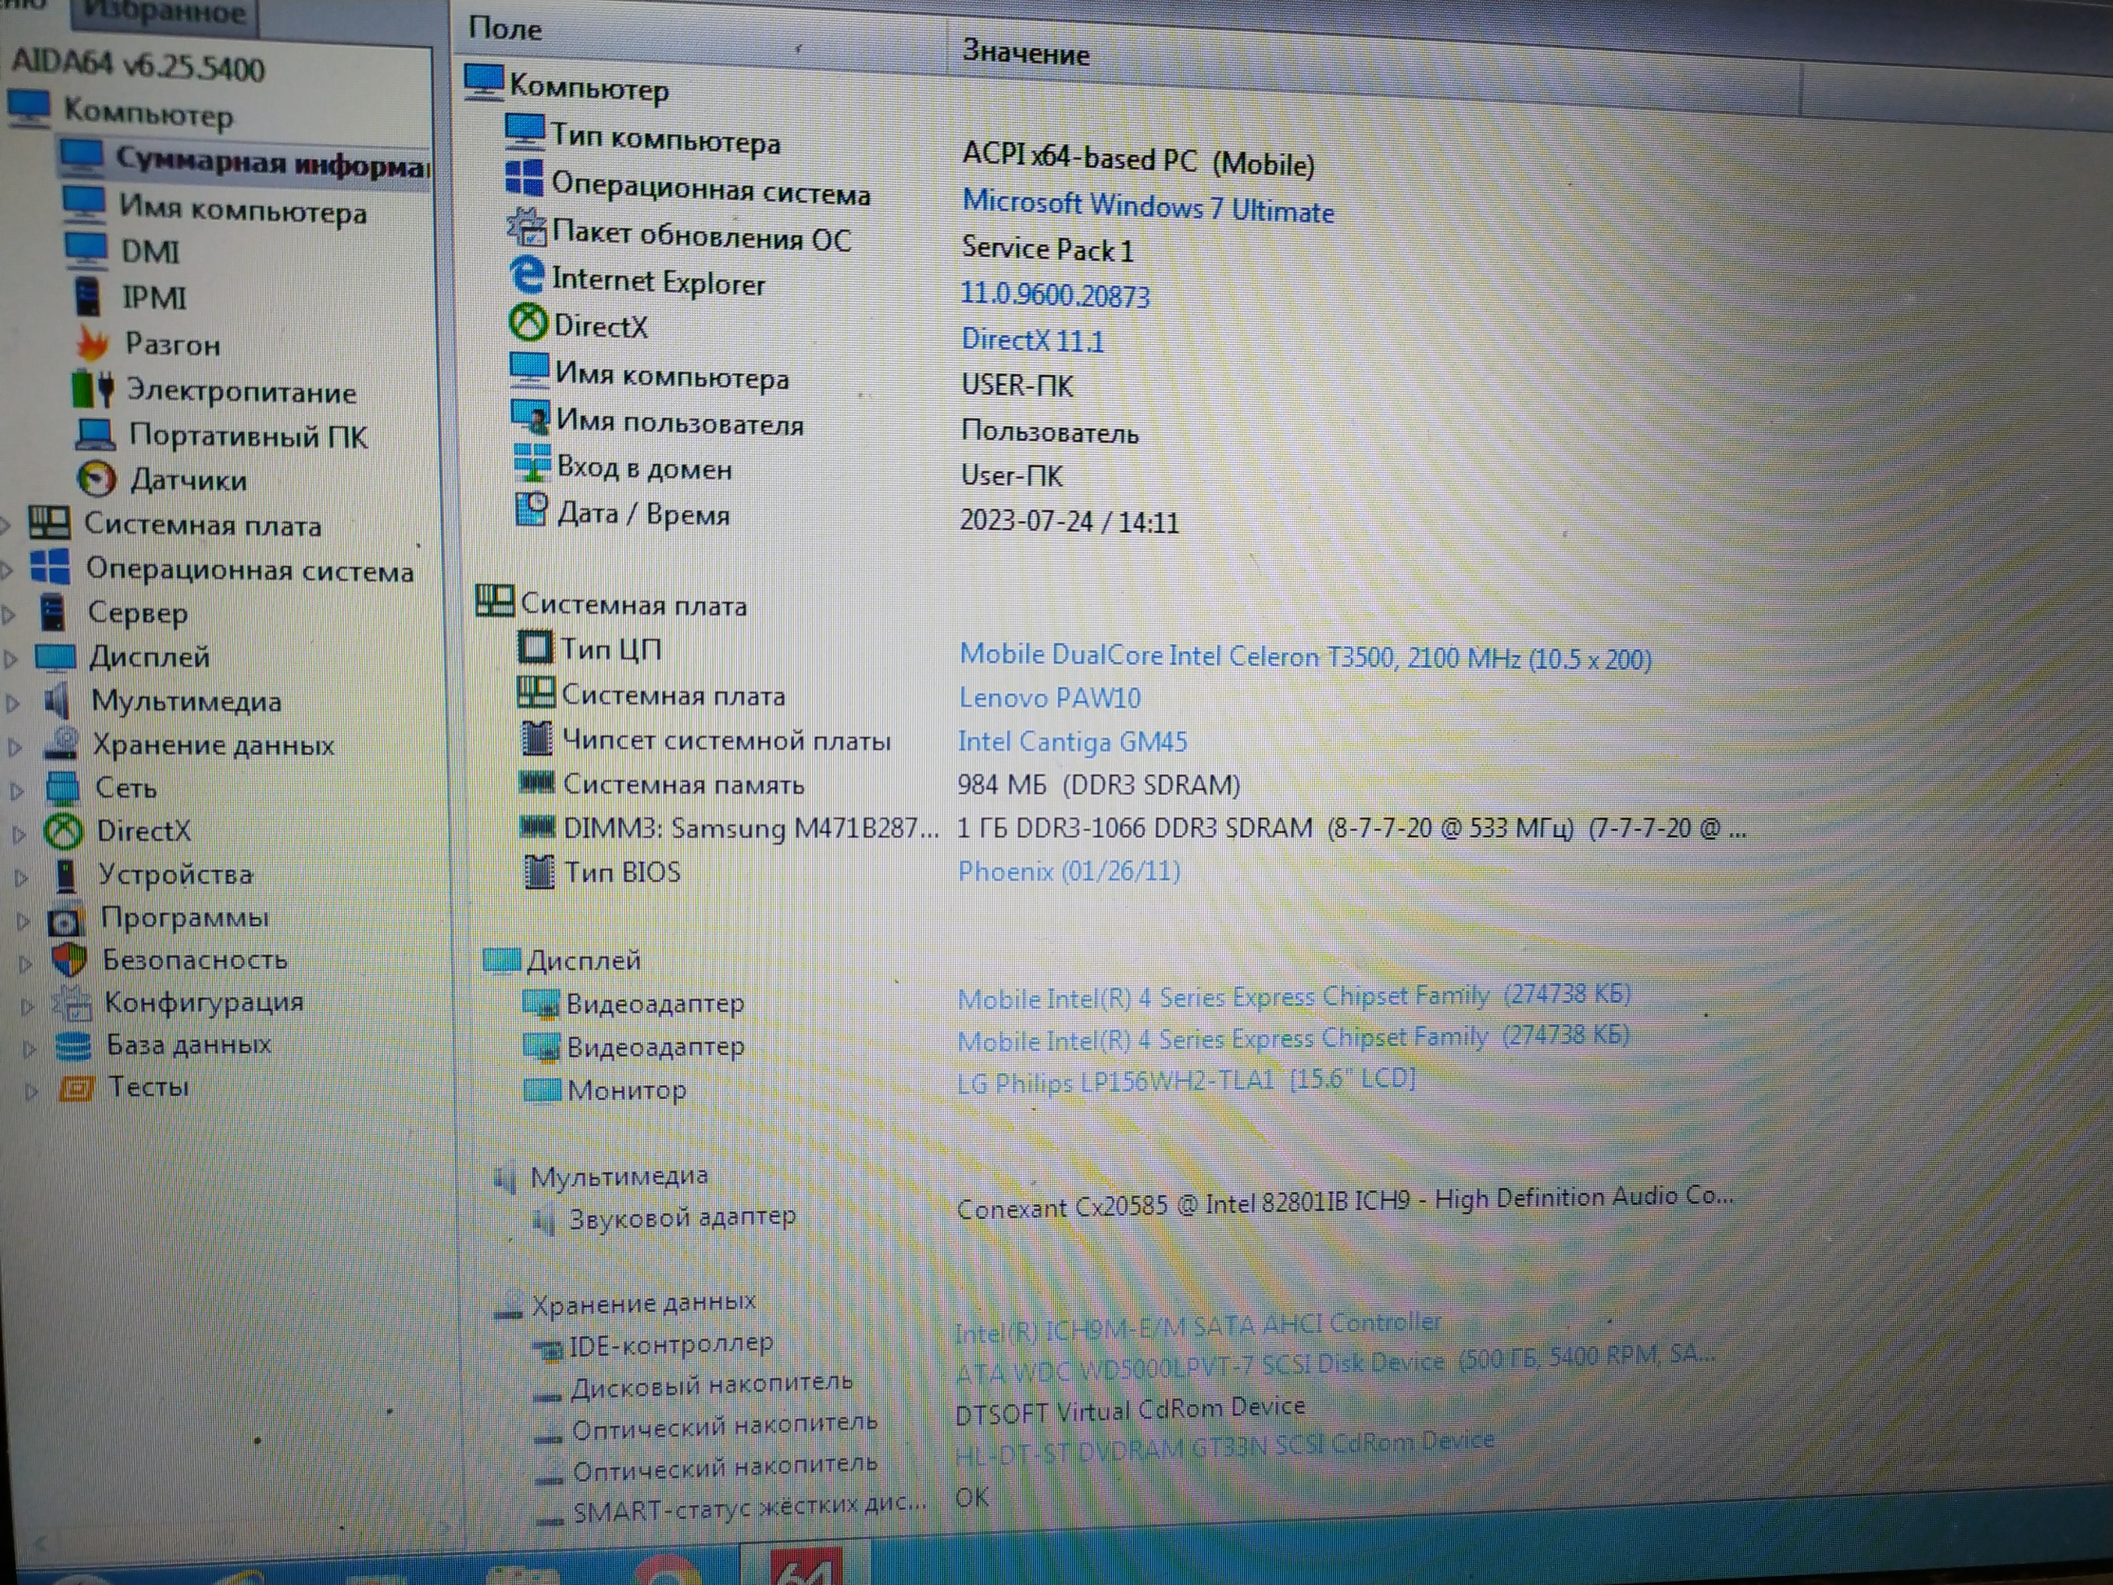The width and height of the screenshot is (2113, 1585).
Task: Select the Сервер sidebar icon
Action: click(x=54, y=611)
